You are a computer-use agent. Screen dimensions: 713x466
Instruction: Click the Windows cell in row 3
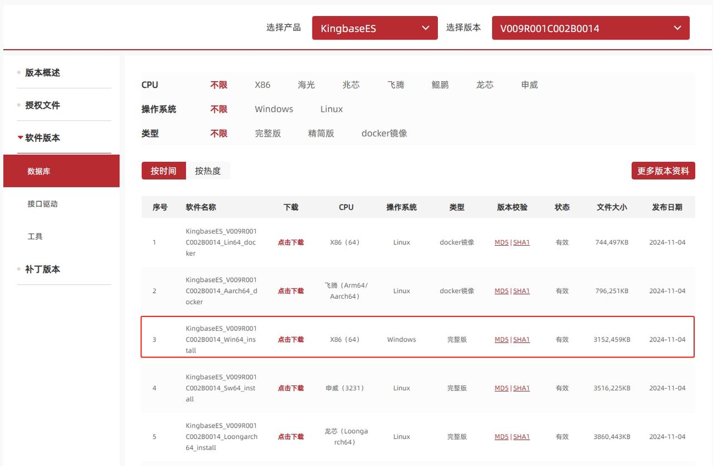(x=402, y=340)
